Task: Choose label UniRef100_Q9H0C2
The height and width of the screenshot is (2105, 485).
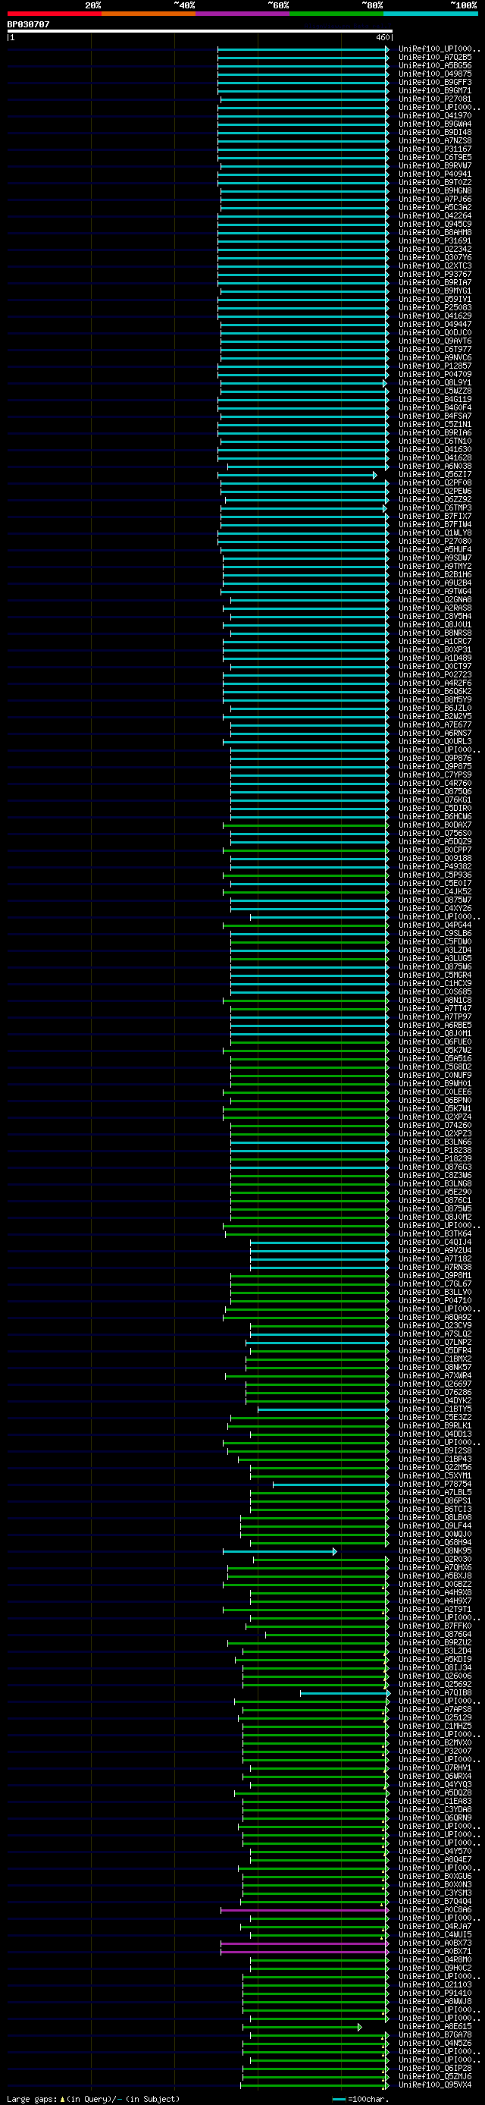Action: (434, 1968)
